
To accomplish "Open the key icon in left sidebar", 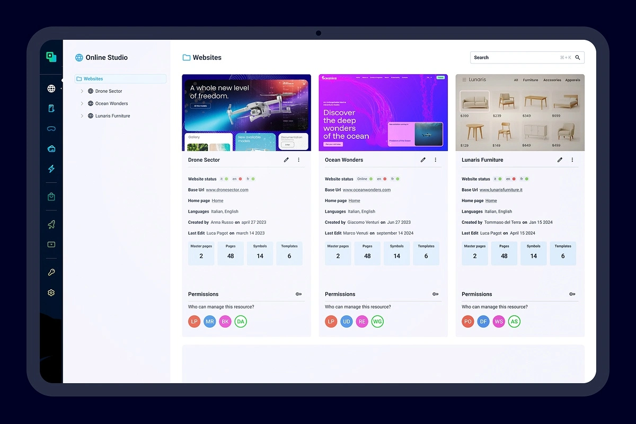I will click(51, 272).
